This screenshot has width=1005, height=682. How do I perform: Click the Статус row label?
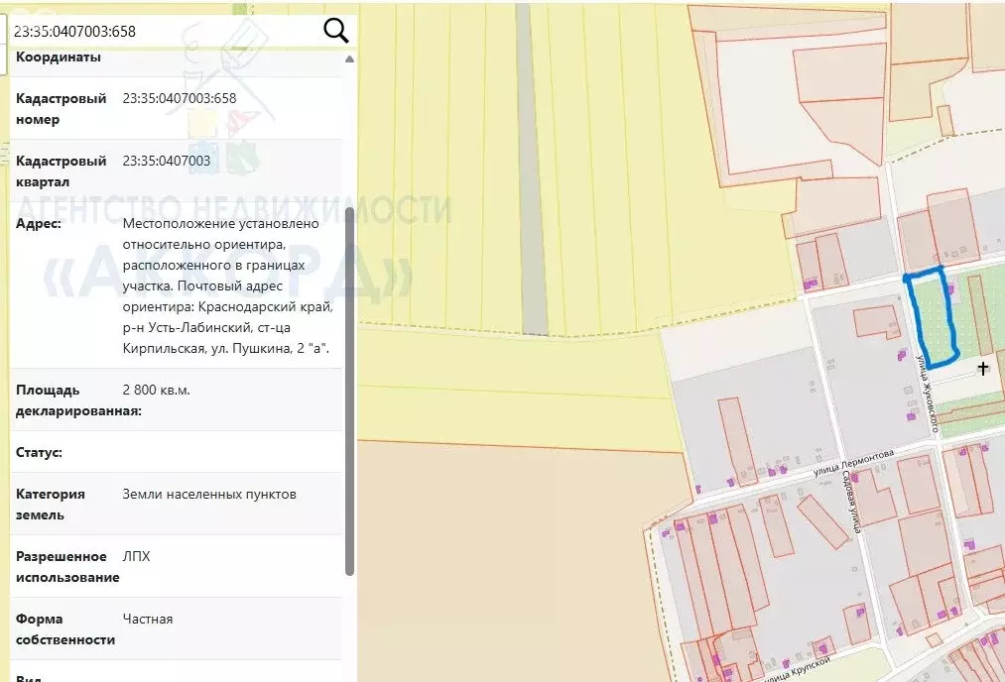click(x=39, y=452)
